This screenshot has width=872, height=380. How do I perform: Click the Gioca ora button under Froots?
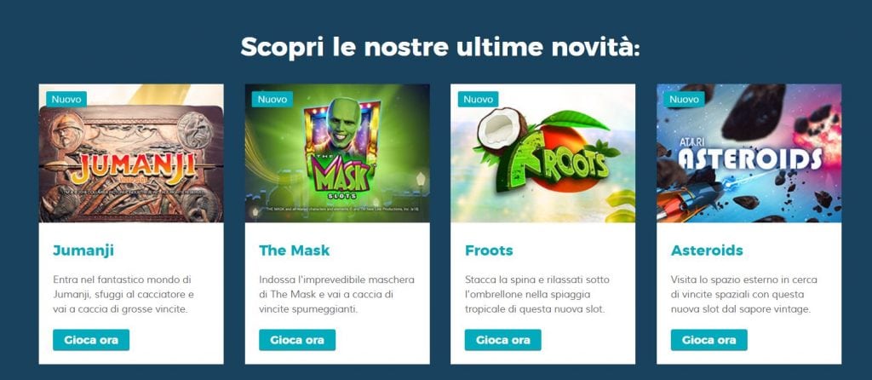pyautogui.click(x=502, y=340)
